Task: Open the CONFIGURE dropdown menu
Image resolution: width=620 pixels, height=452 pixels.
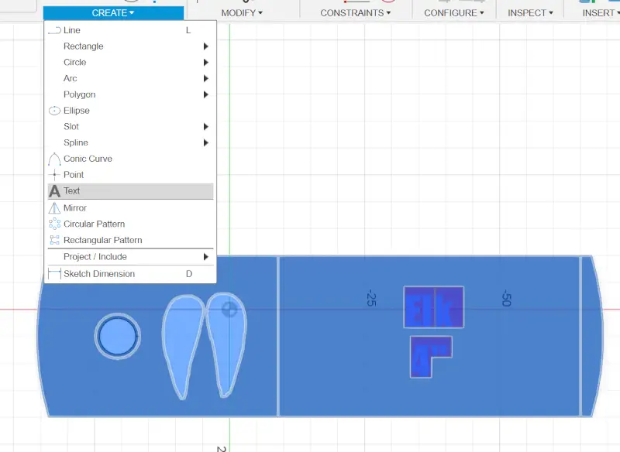Action: click(454, 13)
